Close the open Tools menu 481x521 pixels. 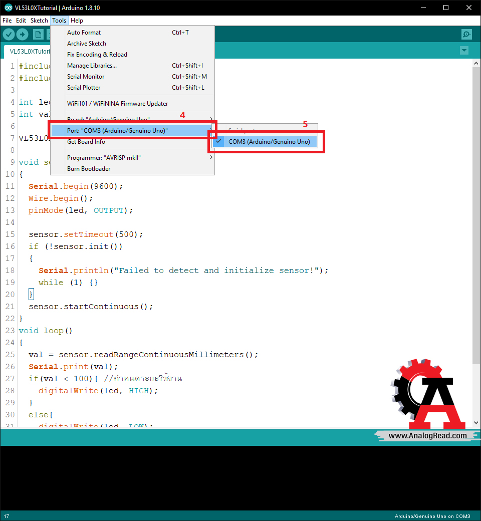(x=59, y=21)
